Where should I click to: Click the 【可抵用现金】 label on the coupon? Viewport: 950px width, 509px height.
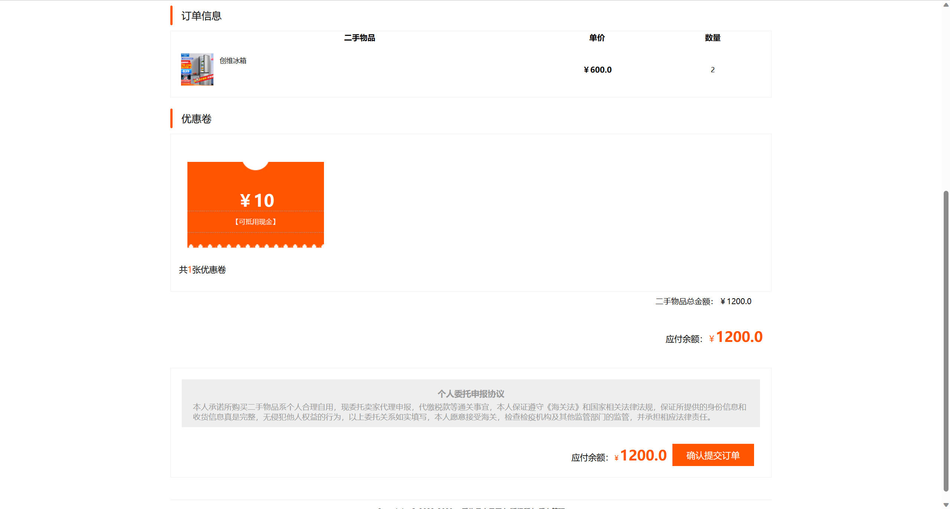[255, 222]
